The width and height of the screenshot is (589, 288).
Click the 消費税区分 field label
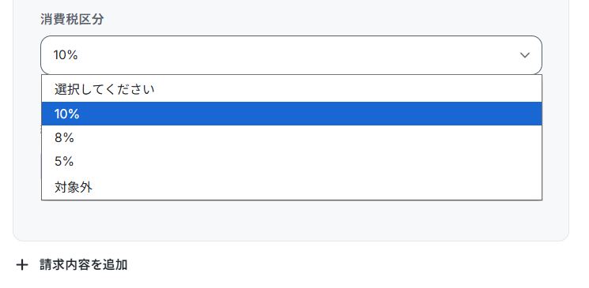click(72, 20)
